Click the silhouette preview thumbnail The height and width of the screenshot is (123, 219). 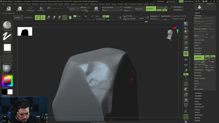pyautogui.click(x=25, y=31)
